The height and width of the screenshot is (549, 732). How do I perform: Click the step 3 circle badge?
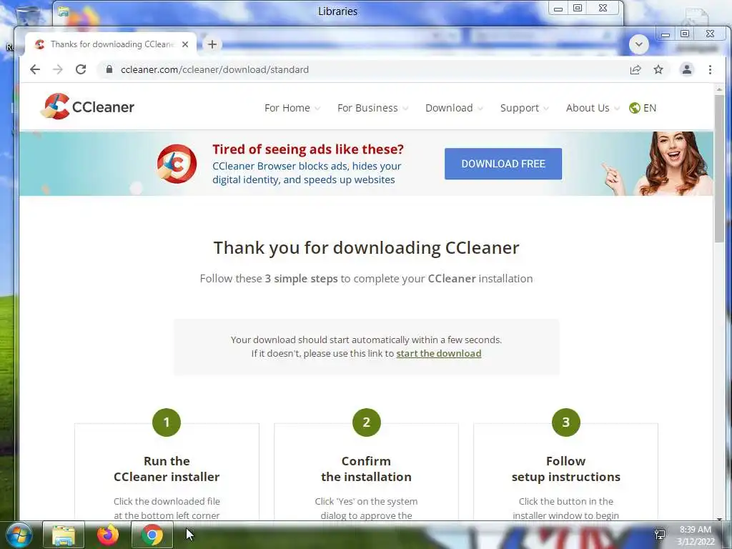[566, 422]
